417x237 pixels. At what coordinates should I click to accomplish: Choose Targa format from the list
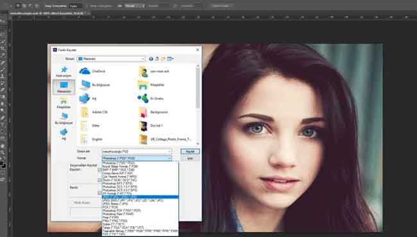coord(140,227)
